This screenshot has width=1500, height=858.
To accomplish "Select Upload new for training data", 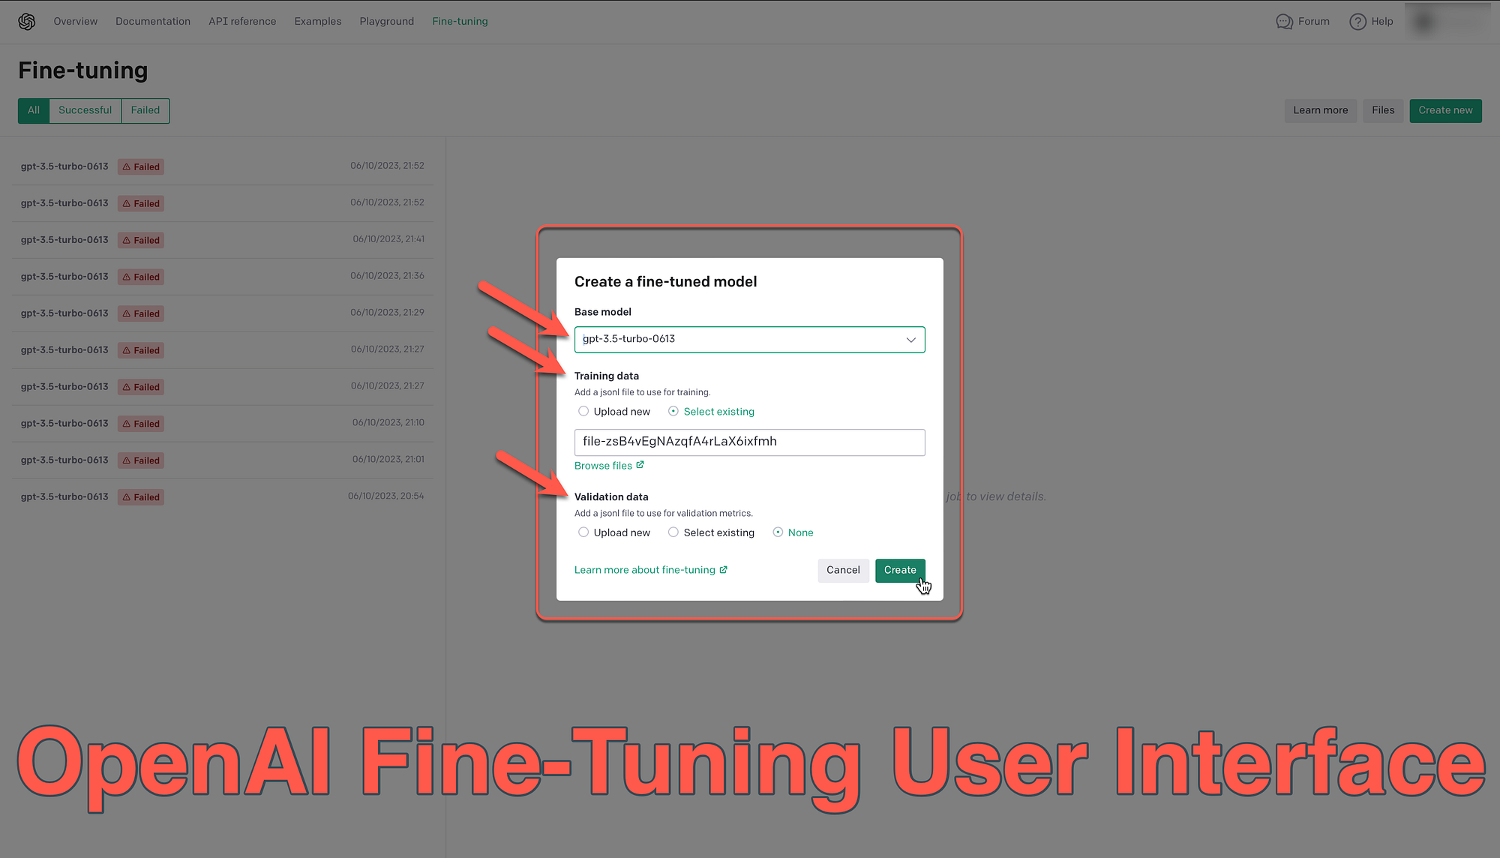I will (x=583, y=411).
